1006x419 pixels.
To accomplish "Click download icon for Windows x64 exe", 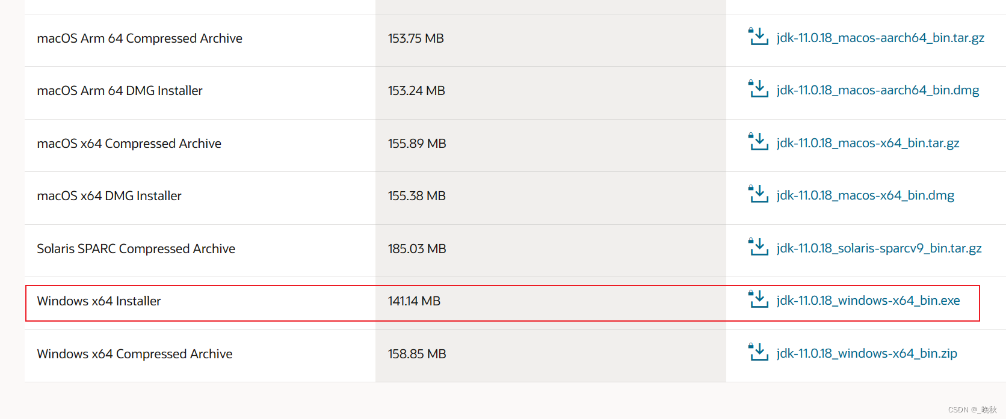I will (x=758, y=299).
